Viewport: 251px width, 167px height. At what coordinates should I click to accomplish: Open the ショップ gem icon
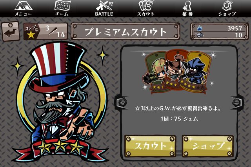(x=227, y=8)
